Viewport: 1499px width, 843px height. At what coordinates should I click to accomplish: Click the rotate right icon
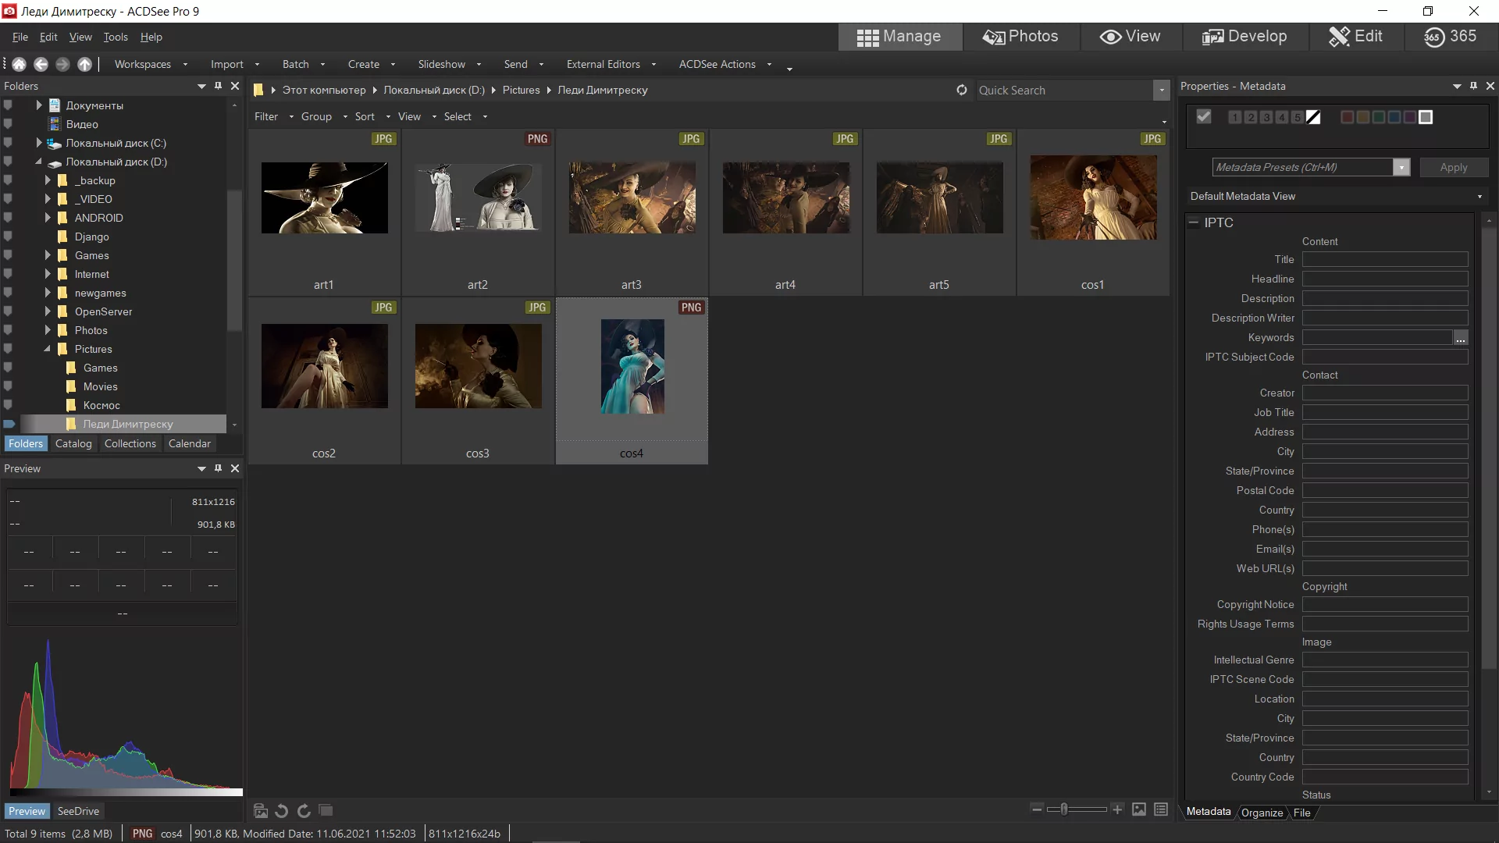[x=304, y=811]
